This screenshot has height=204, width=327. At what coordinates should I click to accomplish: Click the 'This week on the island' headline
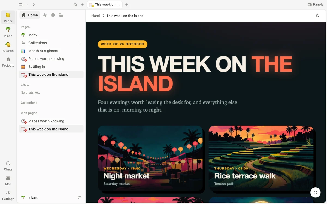[x=195, y=74]
